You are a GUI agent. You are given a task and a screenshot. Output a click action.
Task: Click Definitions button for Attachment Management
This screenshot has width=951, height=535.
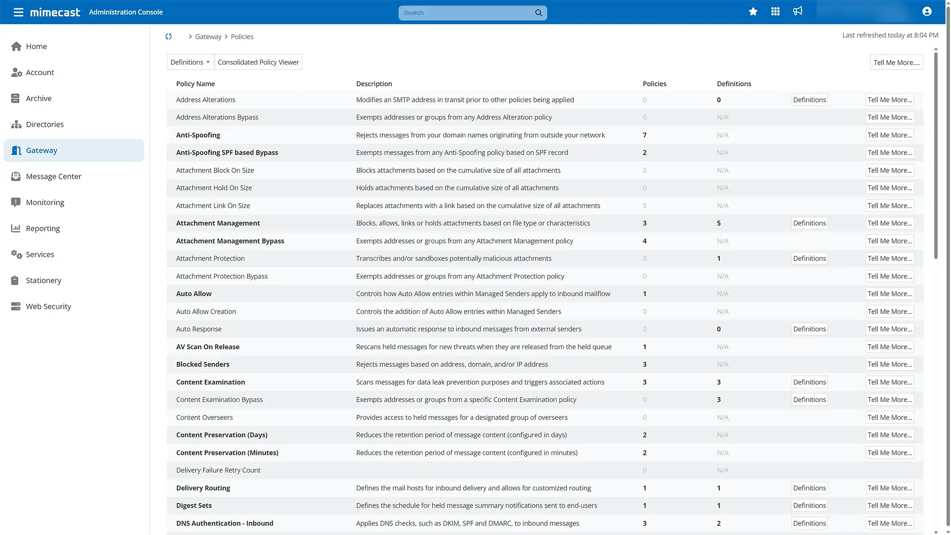pos(809,223)
